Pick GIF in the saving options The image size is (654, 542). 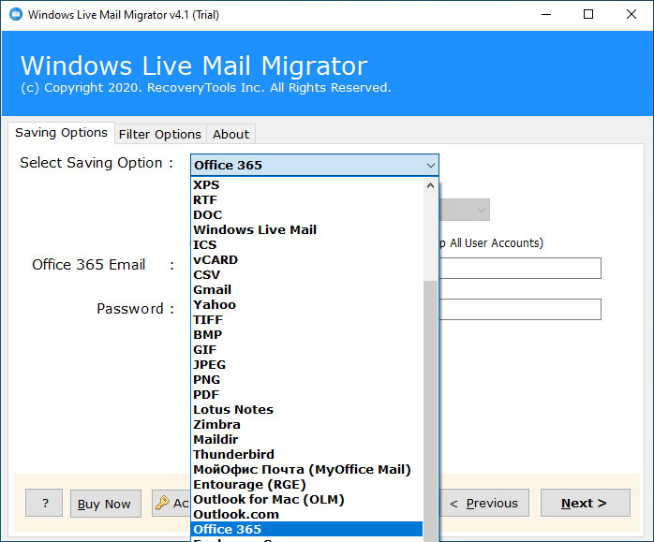click(x=307, y=350)
